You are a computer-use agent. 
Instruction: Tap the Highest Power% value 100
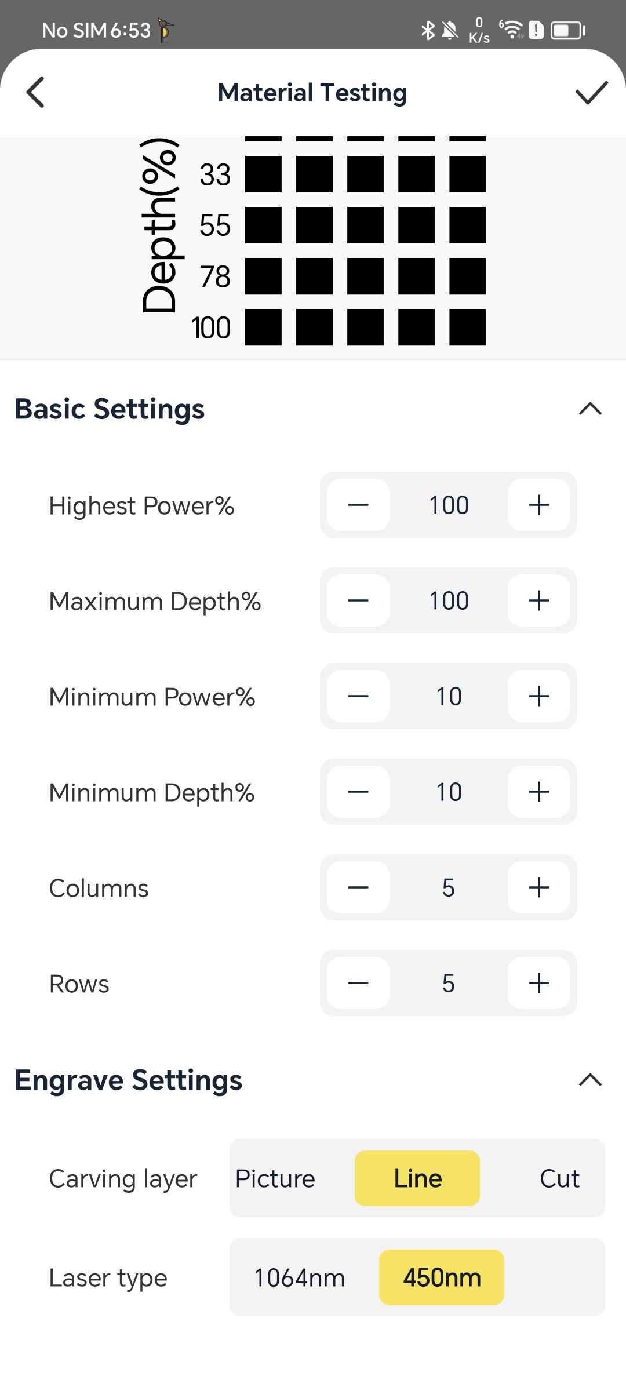449,505
